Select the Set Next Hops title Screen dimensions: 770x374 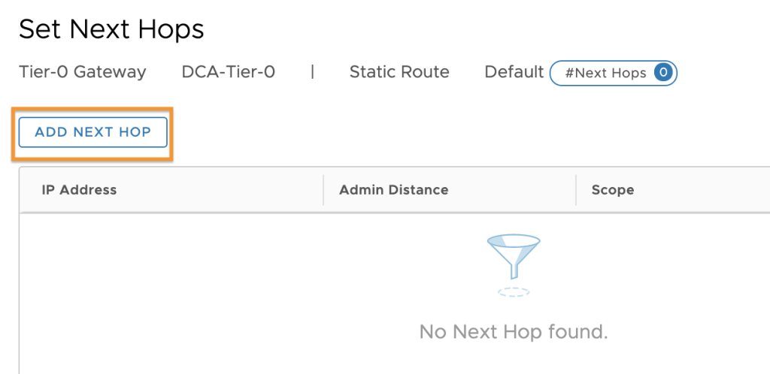click(x=111, y=30)
